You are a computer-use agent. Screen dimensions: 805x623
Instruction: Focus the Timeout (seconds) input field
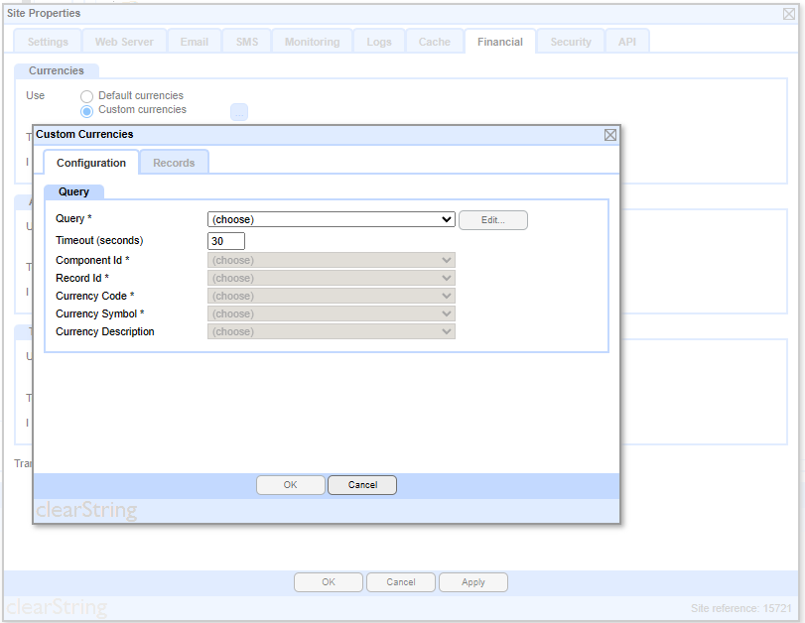(226, 241)
